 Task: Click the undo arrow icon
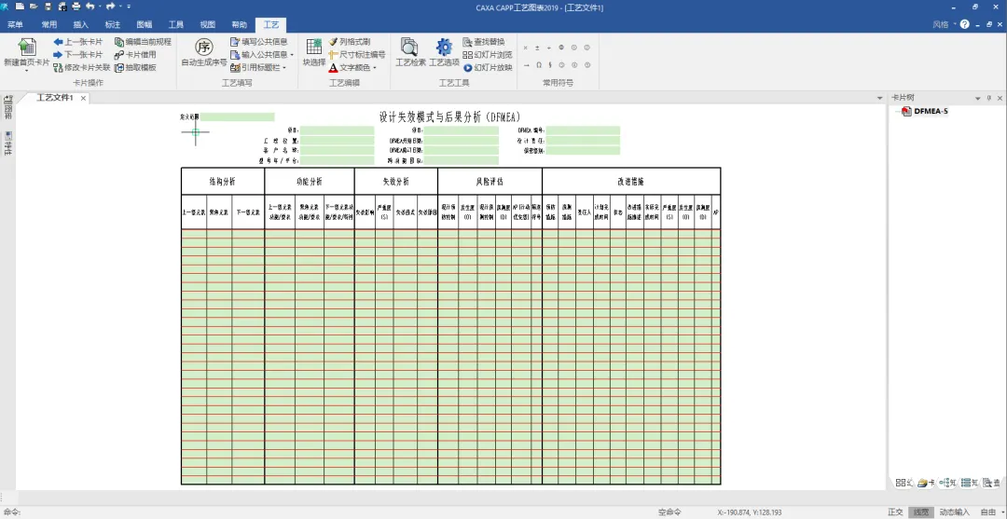pos(90,6)
